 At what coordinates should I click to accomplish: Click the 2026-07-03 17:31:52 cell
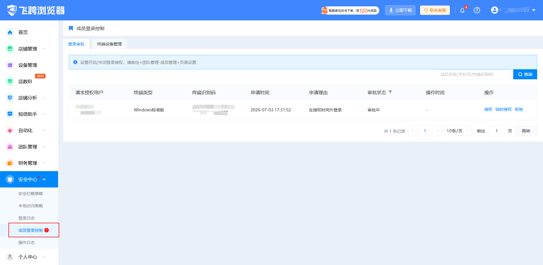coord(271,110)
